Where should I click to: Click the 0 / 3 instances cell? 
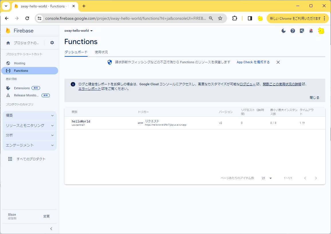click(x=273, y=123)
